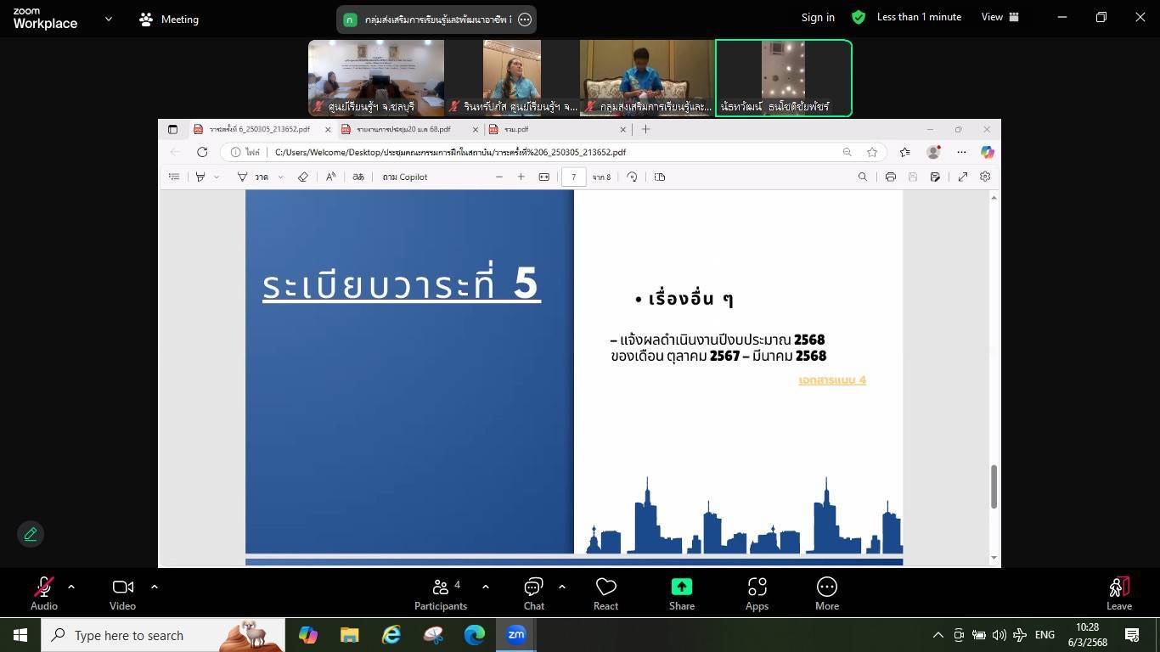This screenshot has width=1160, height=652.
Task: Open the View layout menu
Action: [x=1000, y=17]
